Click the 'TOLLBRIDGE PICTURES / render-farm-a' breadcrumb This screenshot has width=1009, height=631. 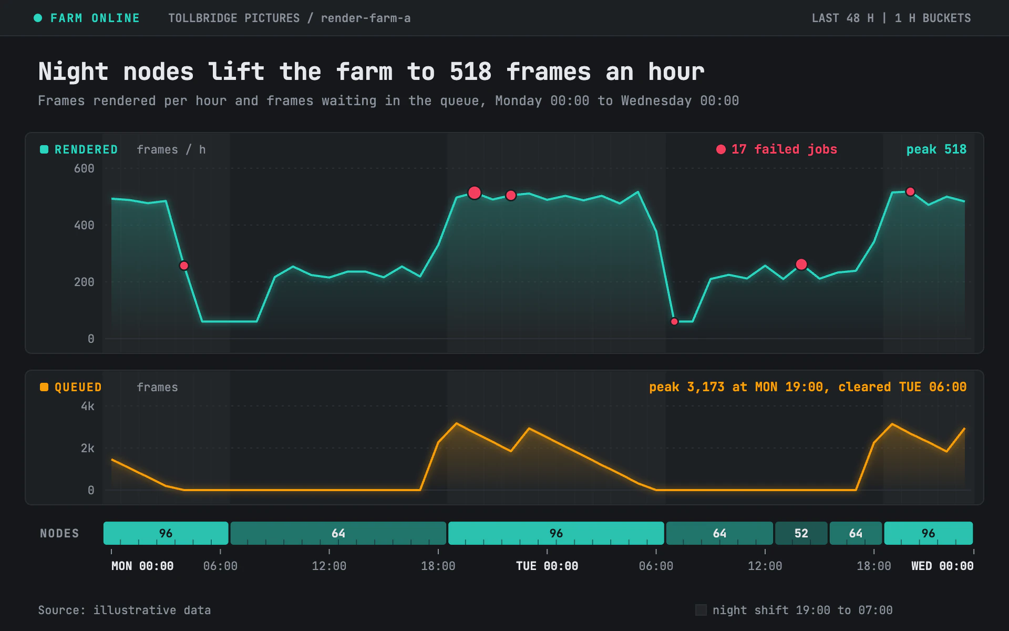pos(290,18)
